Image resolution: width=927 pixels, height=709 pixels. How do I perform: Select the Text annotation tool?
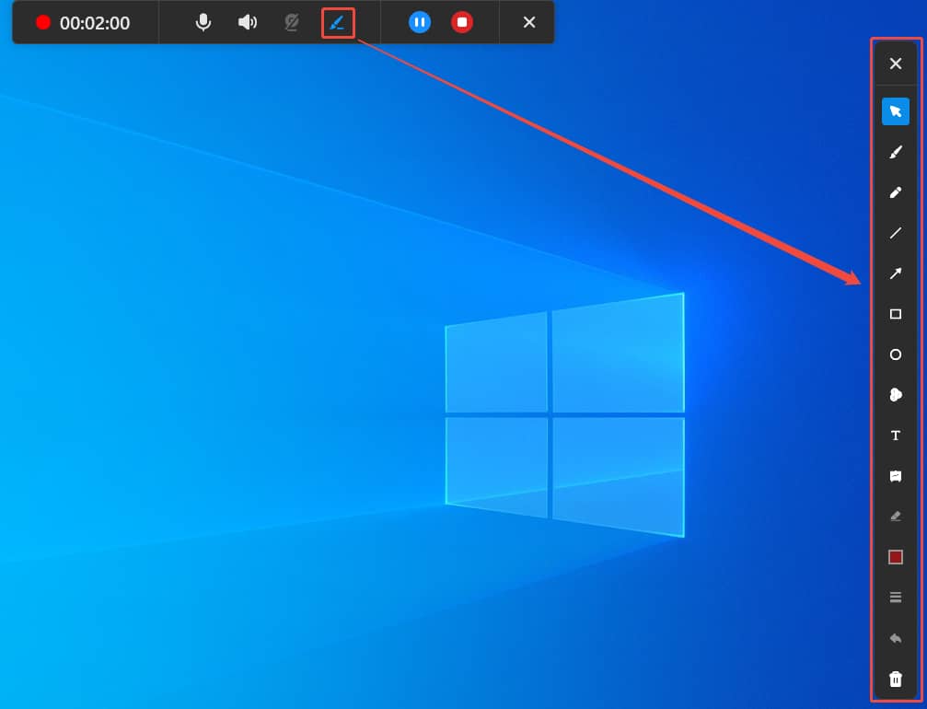tap(895, 436)
